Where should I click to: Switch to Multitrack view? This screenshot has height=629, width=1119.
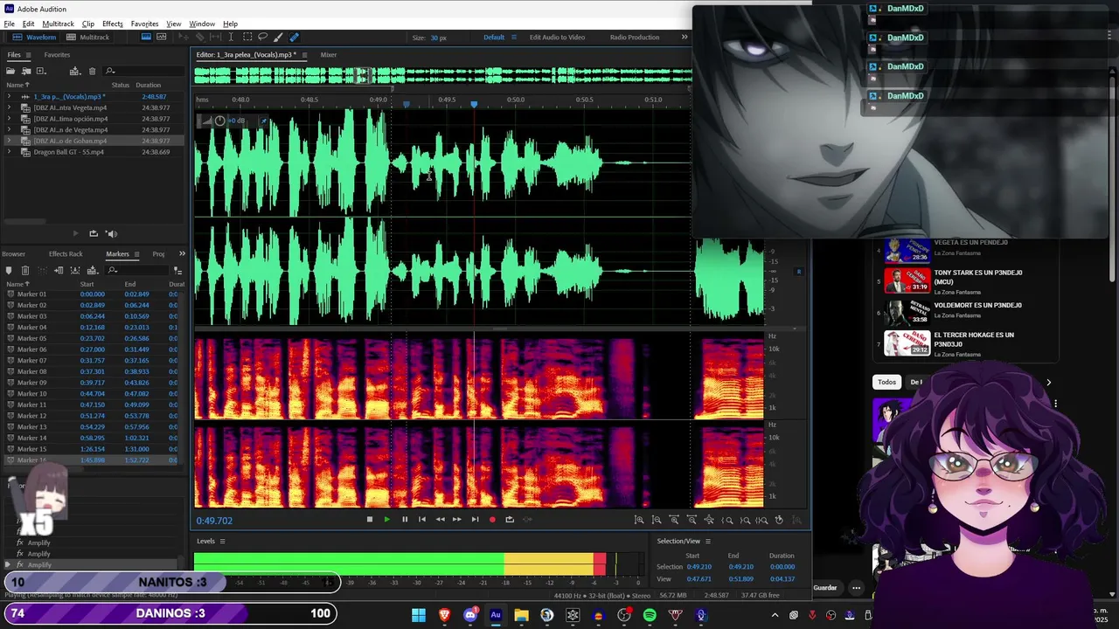point(87,37)
